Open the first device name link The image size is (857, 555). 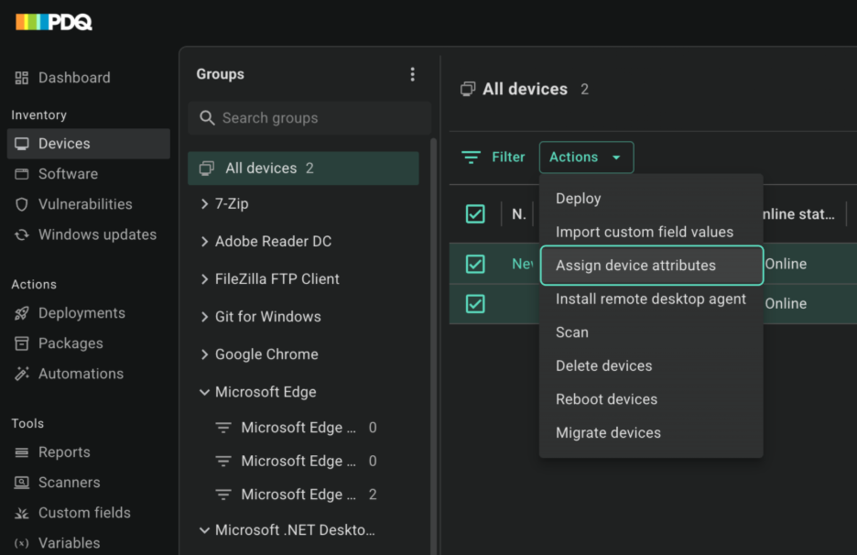(523, 264)
